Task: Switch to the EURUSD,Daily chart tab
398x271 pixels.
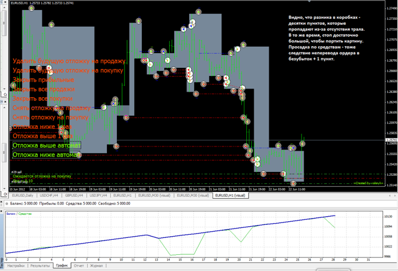Action: (23, 196)
